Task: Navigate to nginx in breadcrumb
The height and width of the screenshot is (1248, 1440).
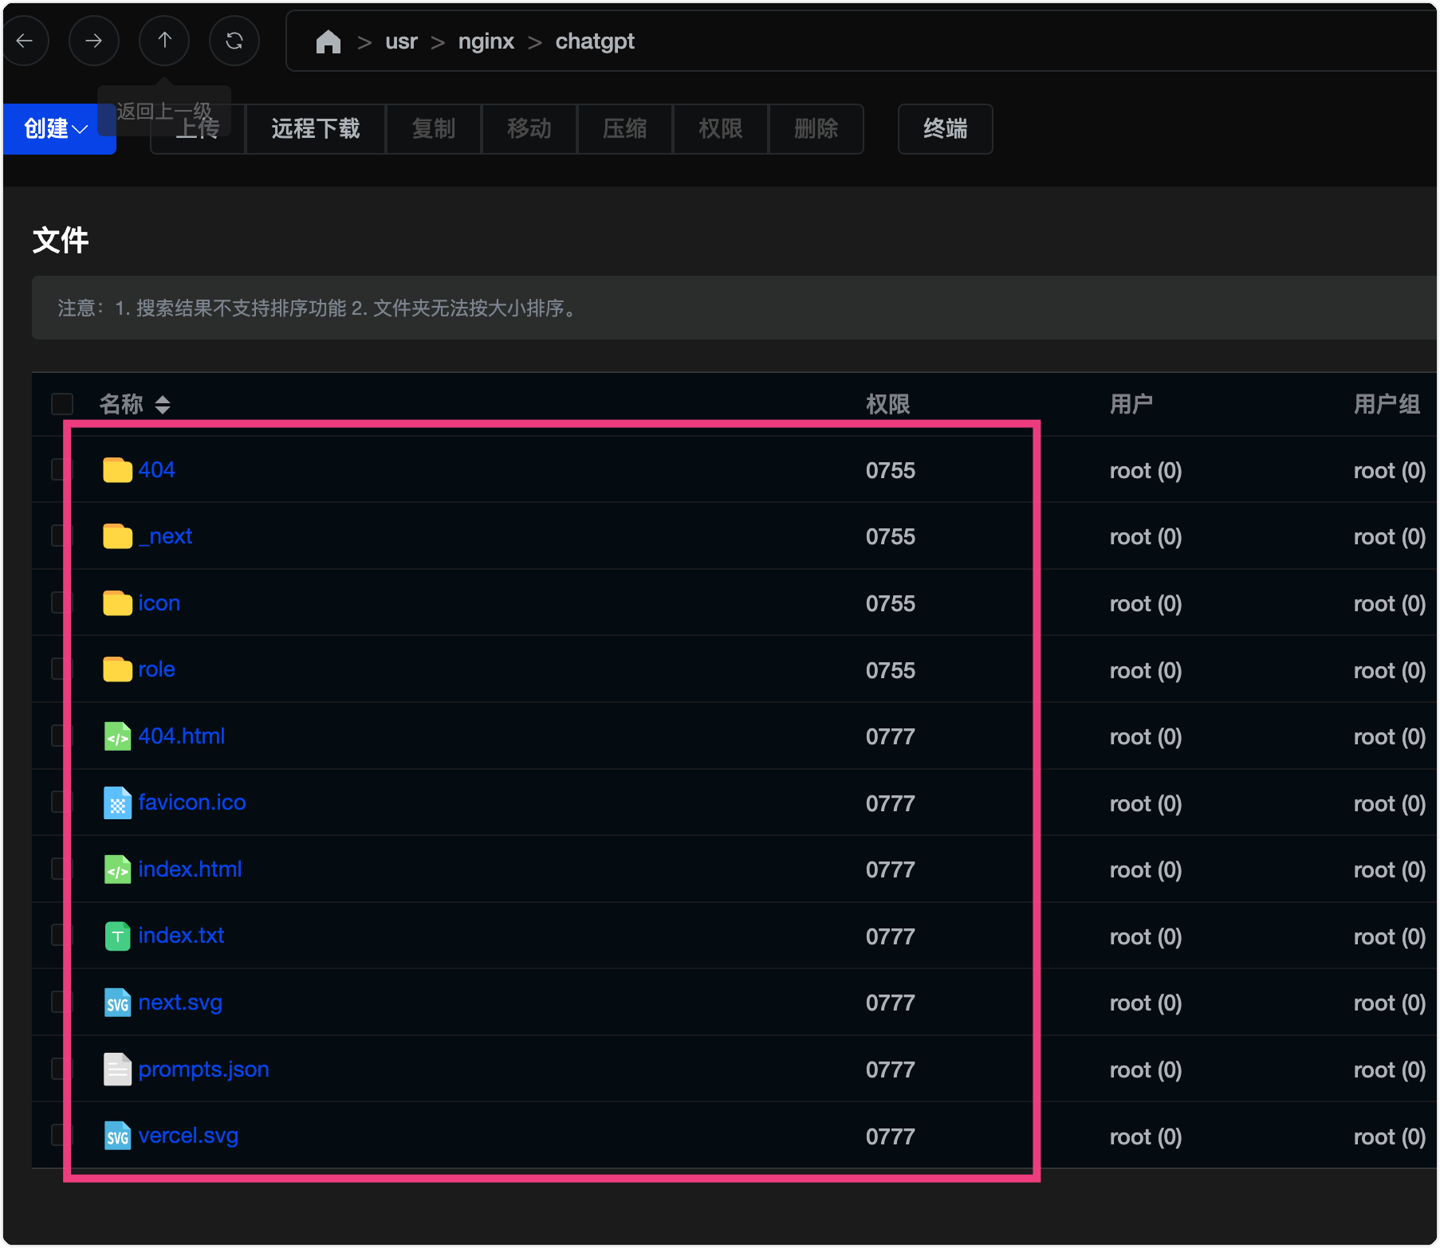Action: pos(486,41)
